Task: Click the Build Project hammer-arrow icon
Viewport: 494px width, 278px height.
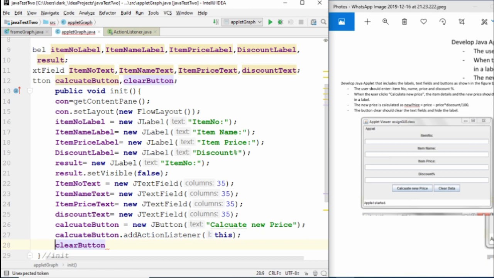Action: click(216, 22)
